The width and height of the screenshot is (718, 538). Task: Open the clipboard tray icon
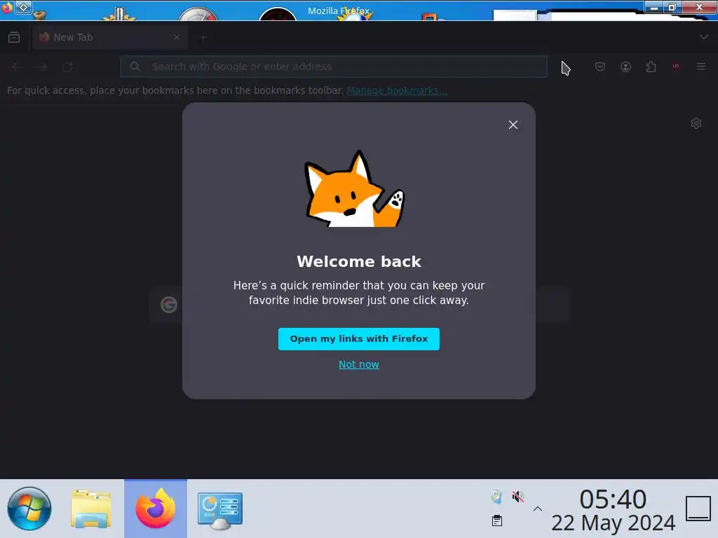point(497,520)
